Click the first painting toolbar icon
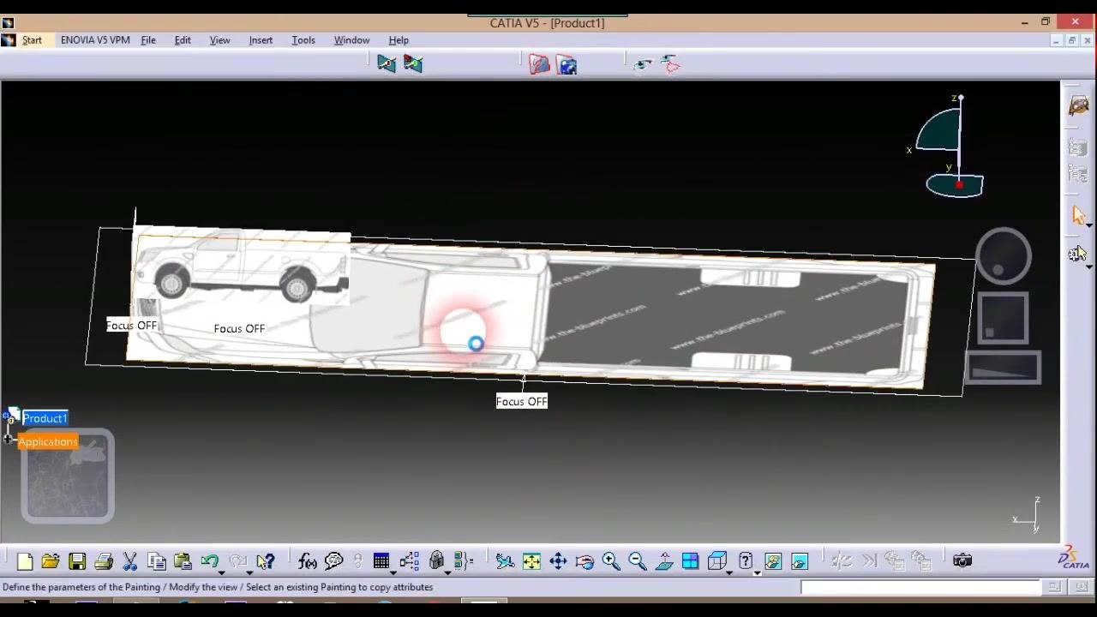This screenshot has width=1097, height=617. pyautogui.click(x=387, y=64)
